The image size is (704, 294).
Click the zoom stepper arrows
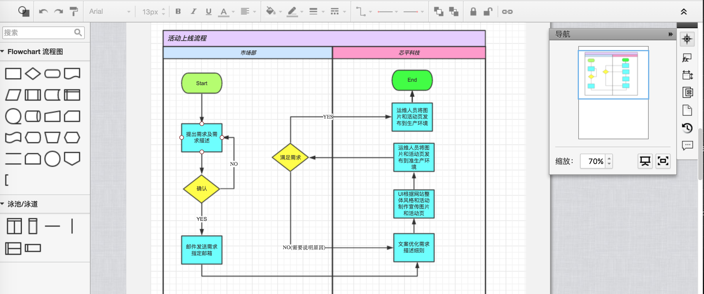609,161
